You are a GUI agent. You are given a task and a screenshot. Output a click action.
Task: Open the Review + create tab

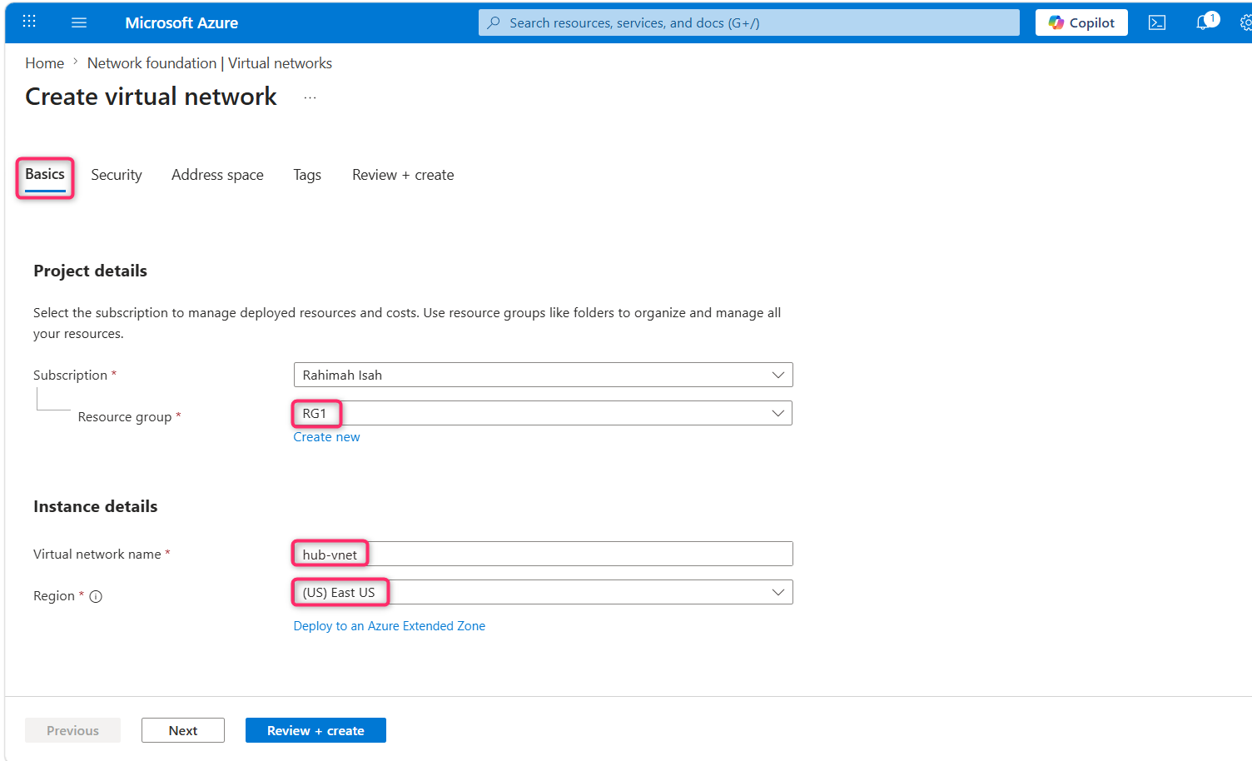pyautogui.click(x=403, y=175)
